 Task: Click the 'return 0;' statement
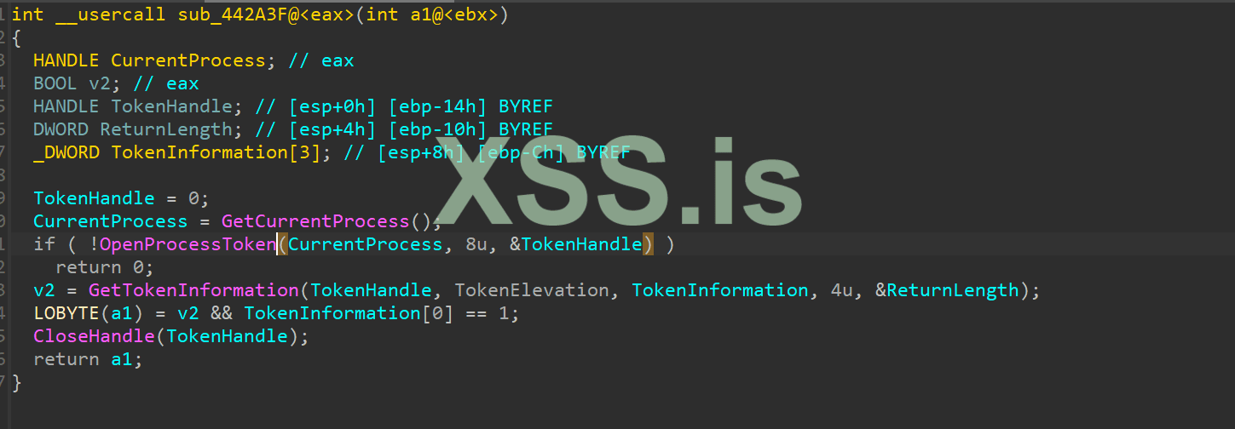[x=105, y=267]
